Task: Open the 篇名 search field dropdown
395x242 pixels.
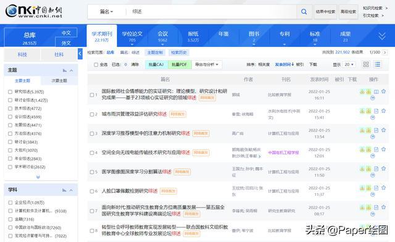Action: pos(106,12)
